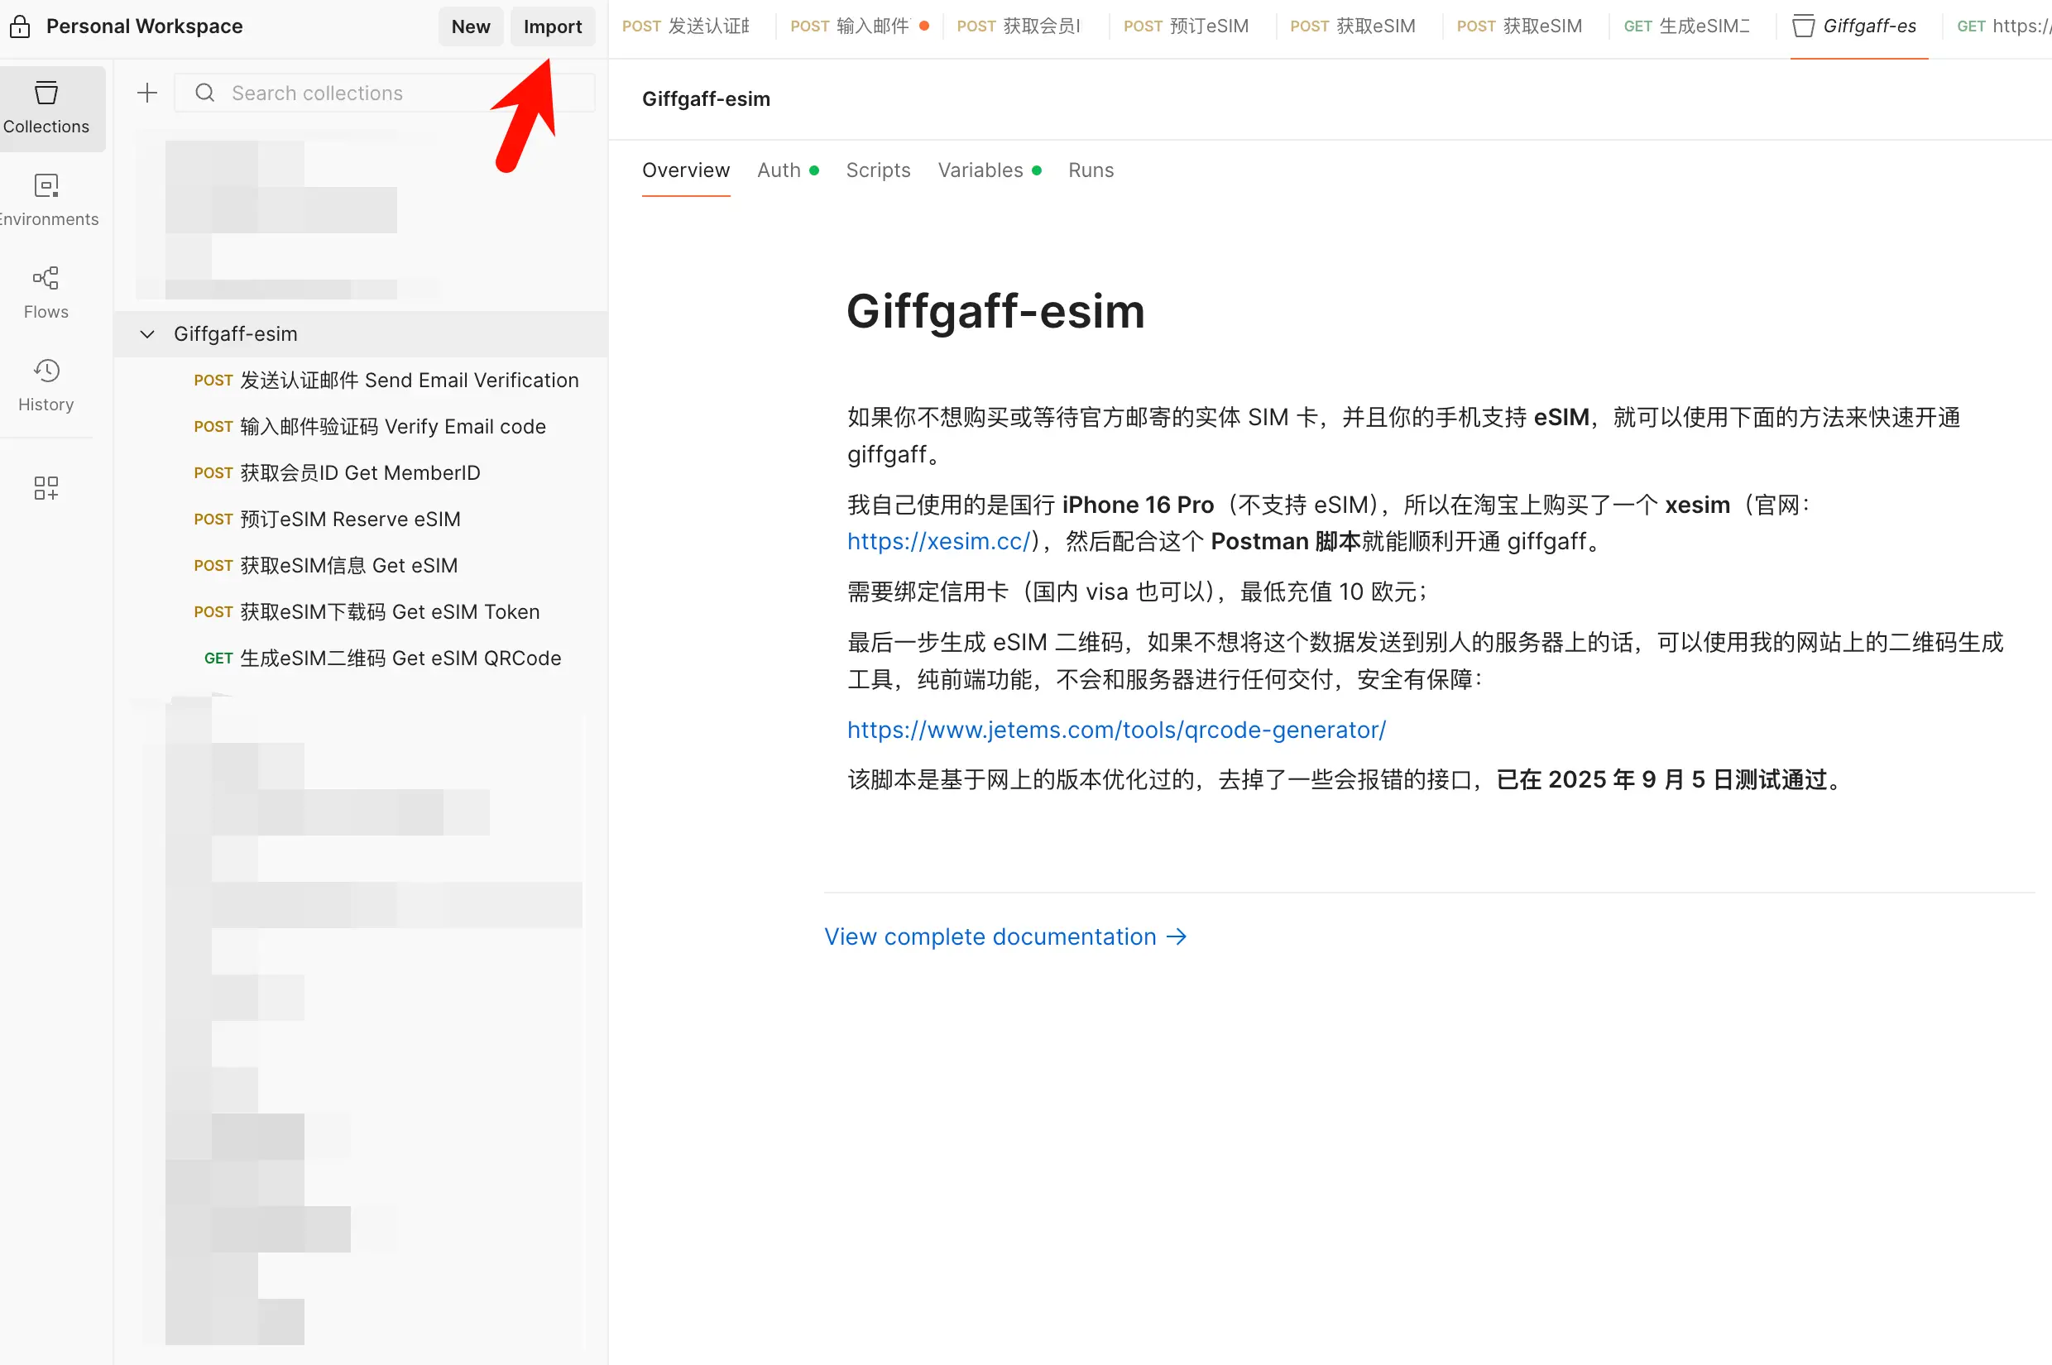
Task: Switch to the GET 生成eSIM request tab
Action: [x=1686, y=26]
